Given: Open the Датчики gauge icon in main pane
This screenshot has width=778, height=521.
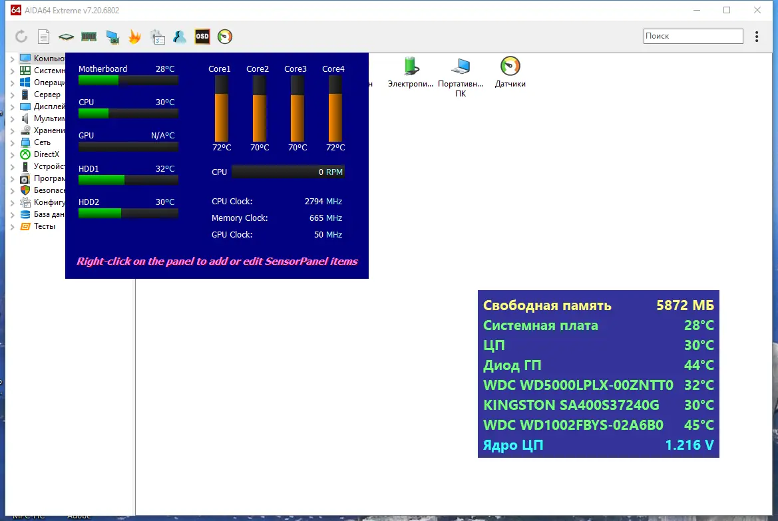Looking at the screenshot, I should [x=510, y=66].
